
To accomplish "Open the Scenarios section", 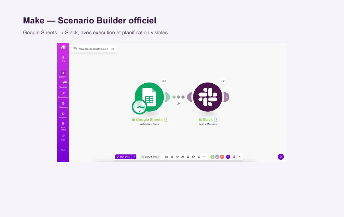I will tap(63, 74).
